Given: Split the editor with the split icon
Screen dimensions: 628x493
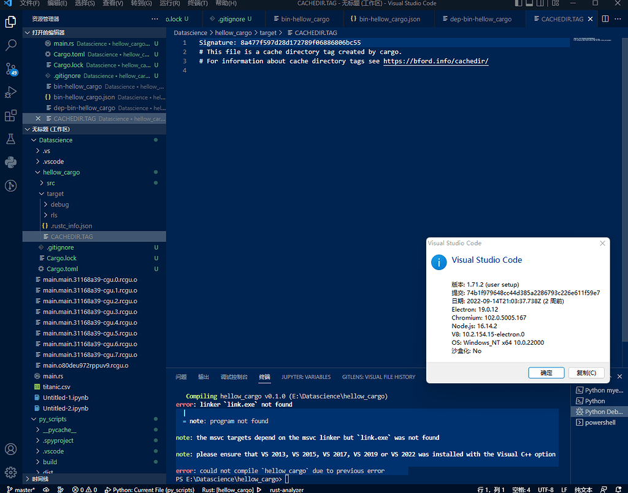Looking at the screenshot, I should 605,19.
